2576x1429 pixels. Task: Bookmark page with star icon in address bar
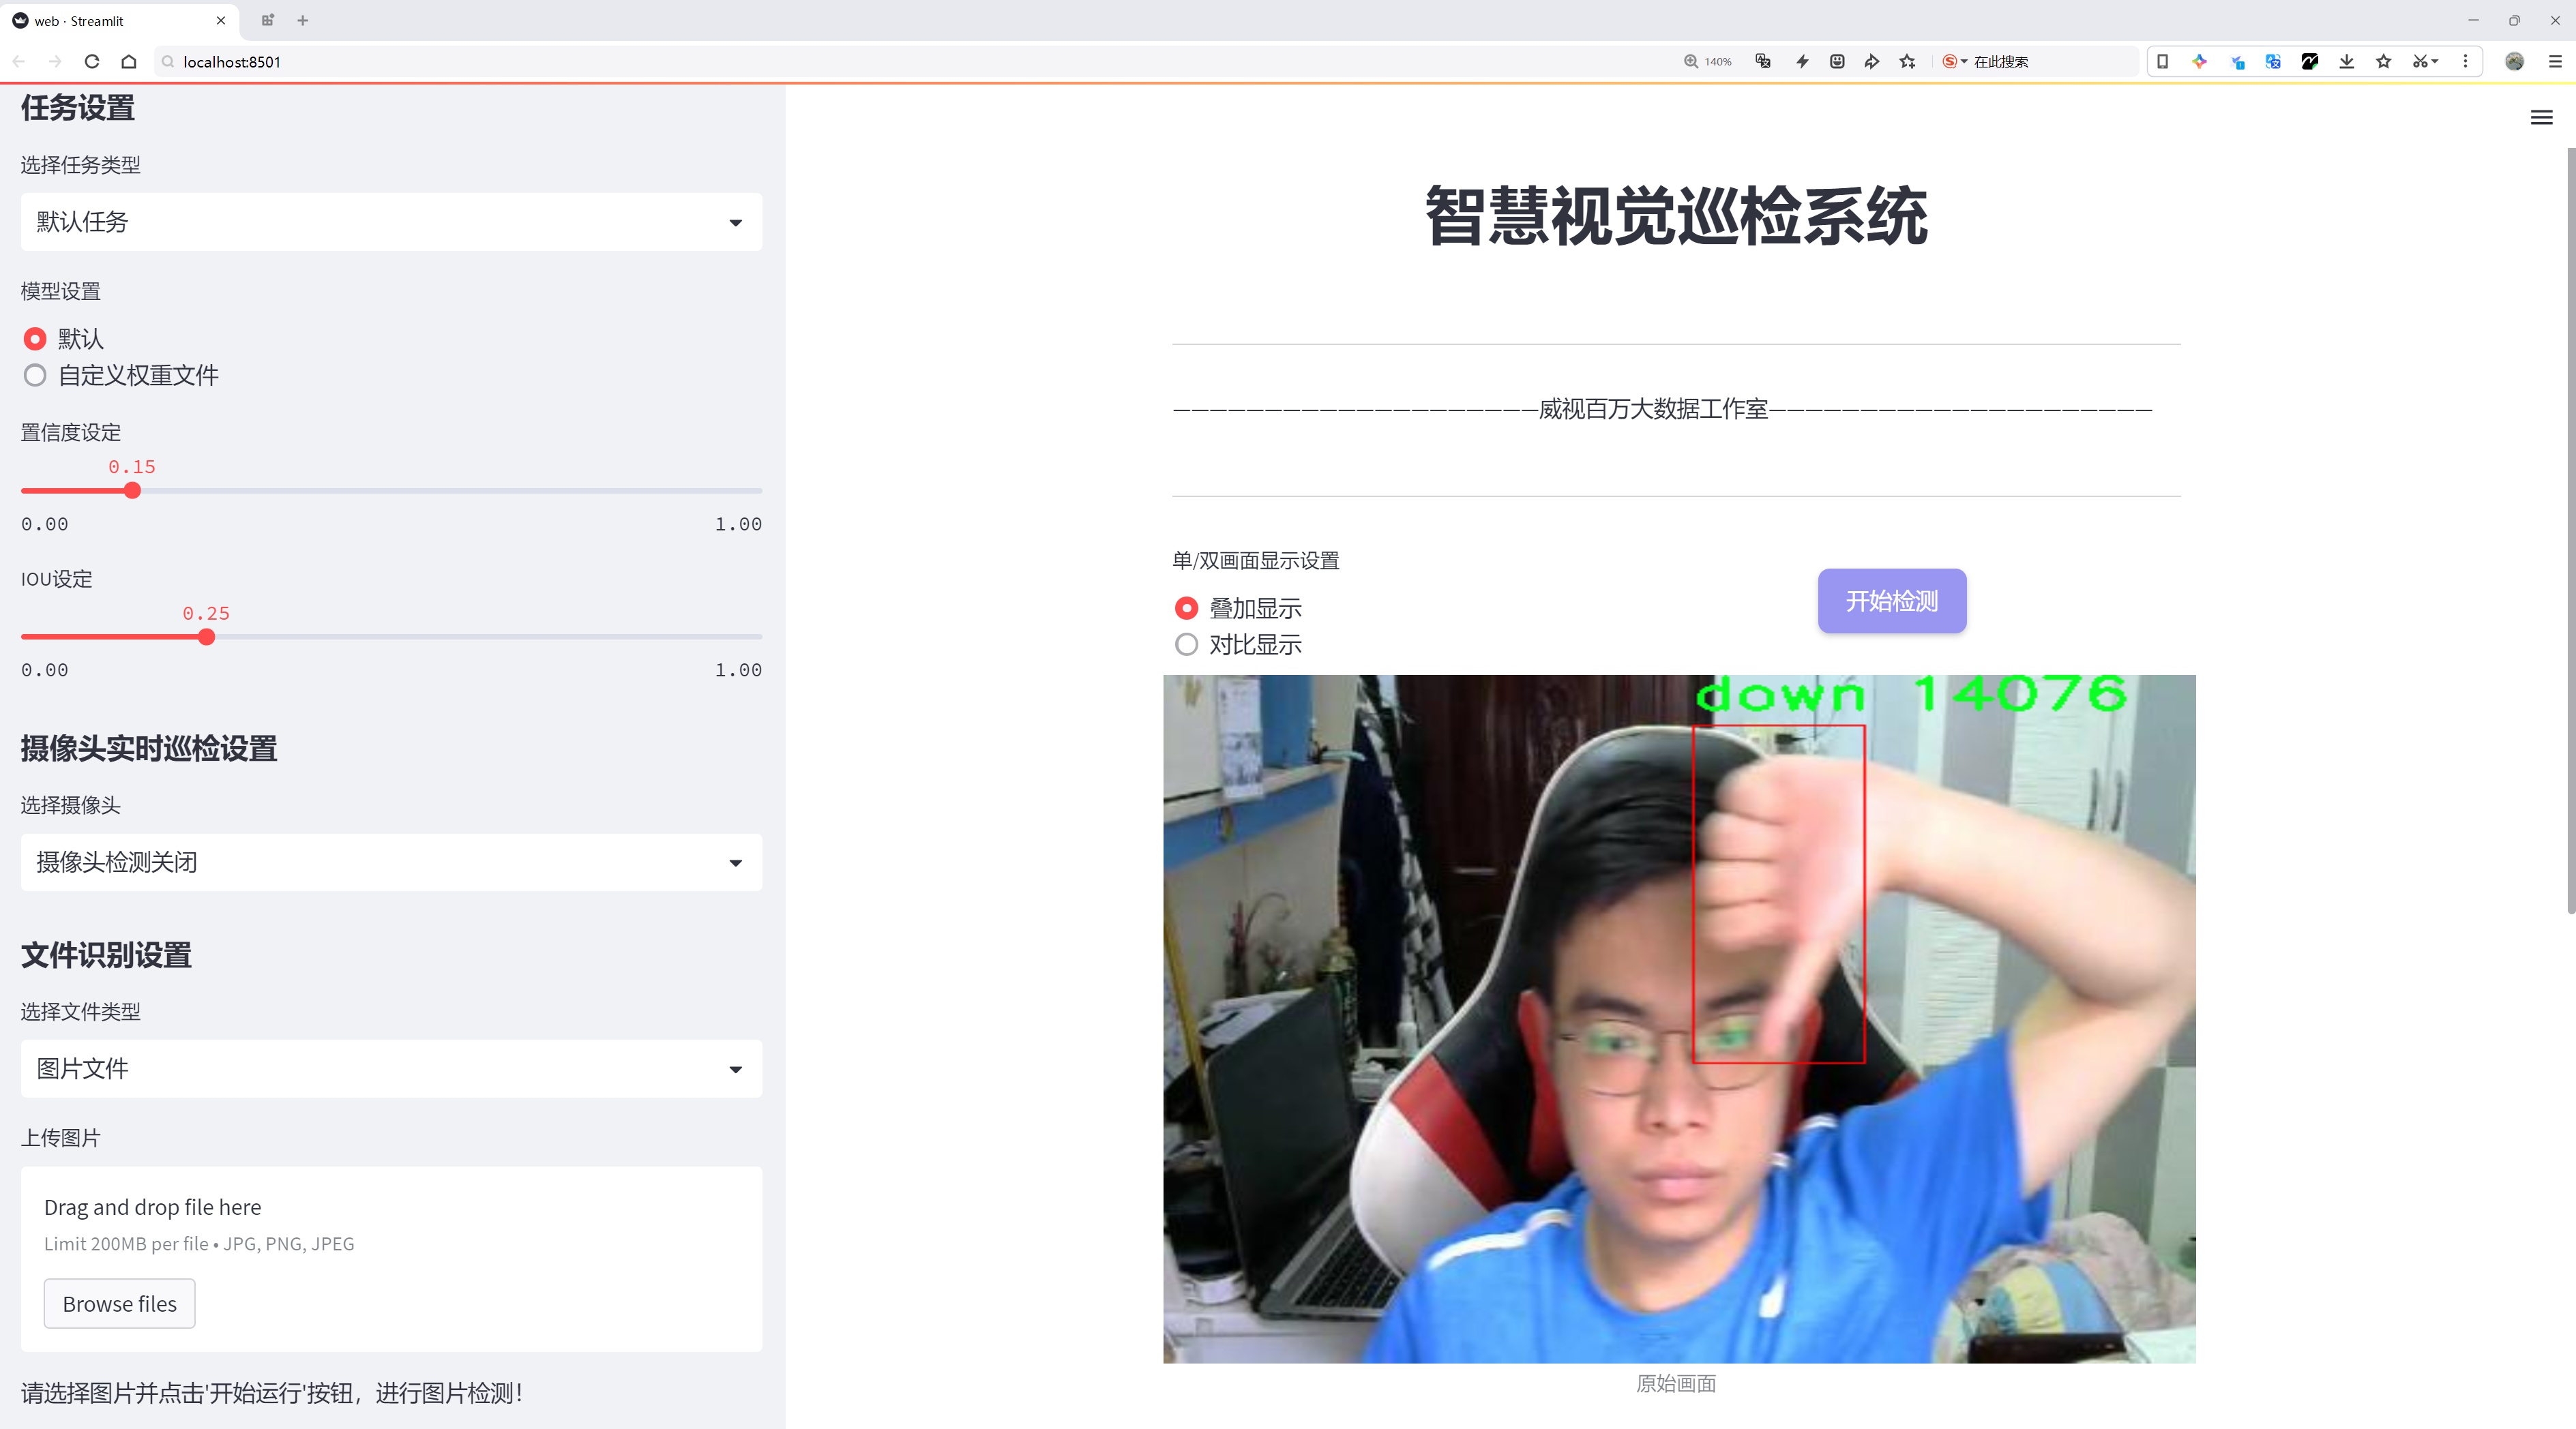click(x=1908, y=62)
